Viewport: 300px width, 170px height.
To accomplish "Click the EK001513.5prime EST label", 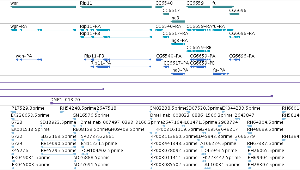I will coord(30,129).
